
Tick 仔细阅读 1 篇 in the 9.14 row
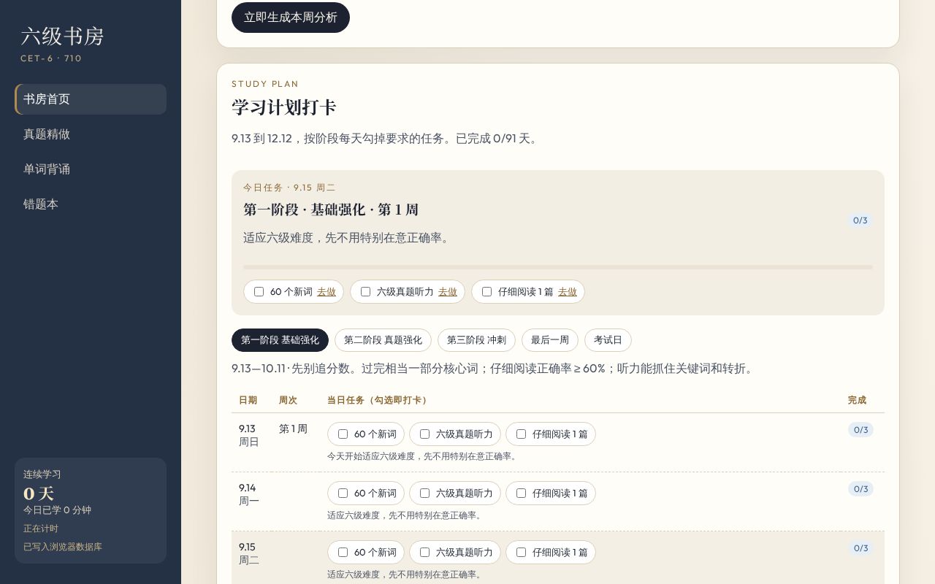(521, 493)
